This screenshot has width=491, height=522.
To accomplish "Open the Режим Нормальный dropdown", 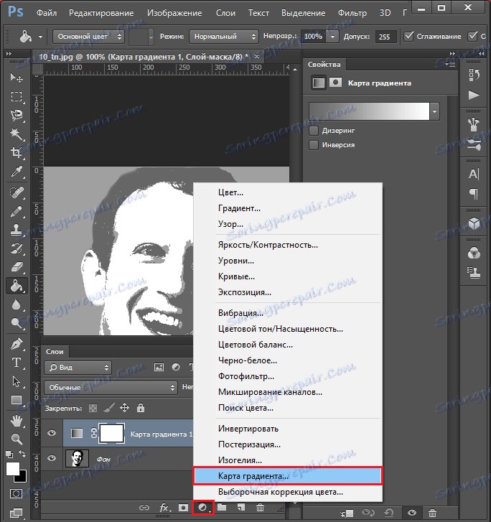I will 224,37.
